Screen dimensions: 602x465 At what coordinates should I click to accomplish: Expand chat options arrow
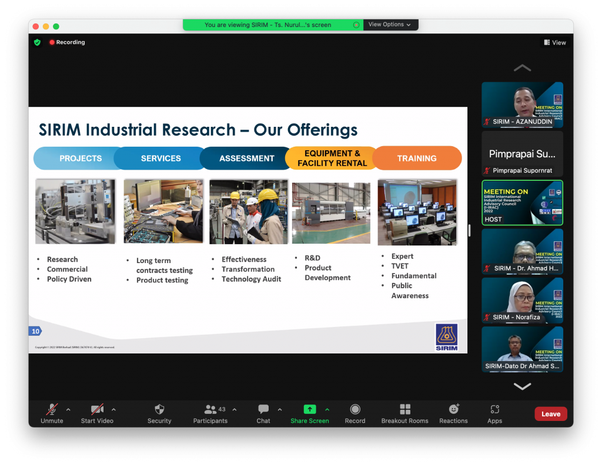(x=280, y=409)
